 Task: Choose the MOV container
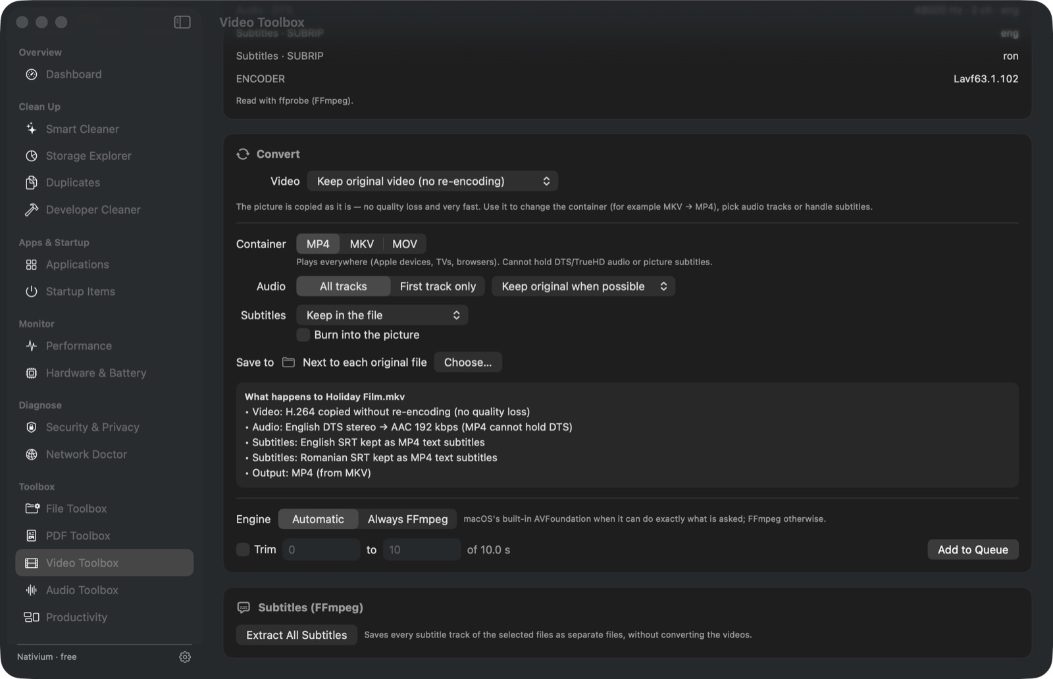[x=405, y=244]
